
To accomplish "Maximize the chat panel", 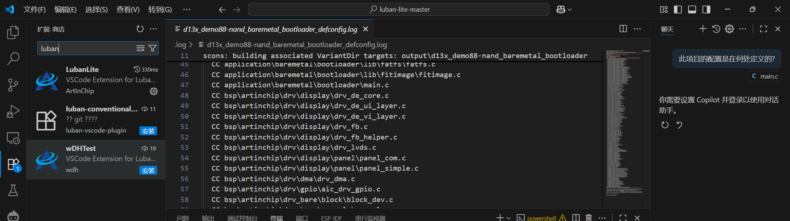I will pyautogui.click(x=763, y=29).
